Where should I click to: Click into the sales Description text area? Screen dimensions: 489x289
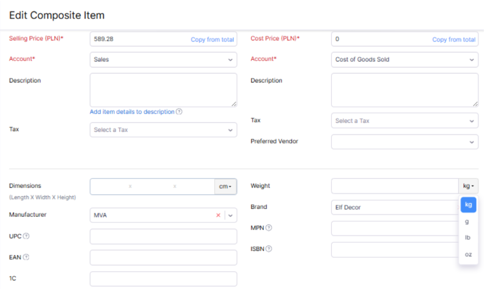click(x=163, y=90)
